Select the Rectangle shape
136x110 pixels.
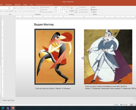(62, 7)
